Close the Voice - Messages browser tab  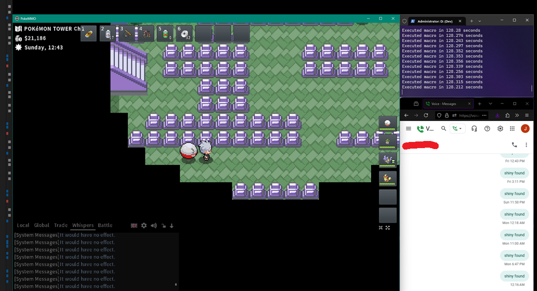(469, 103)
